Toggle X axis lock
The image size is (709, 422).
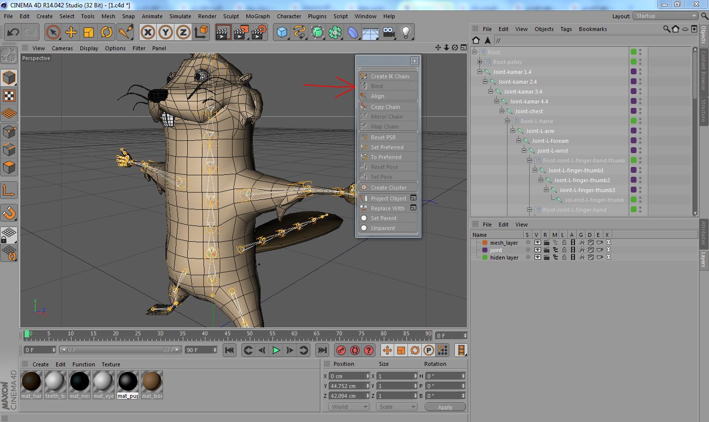point(148,32)
